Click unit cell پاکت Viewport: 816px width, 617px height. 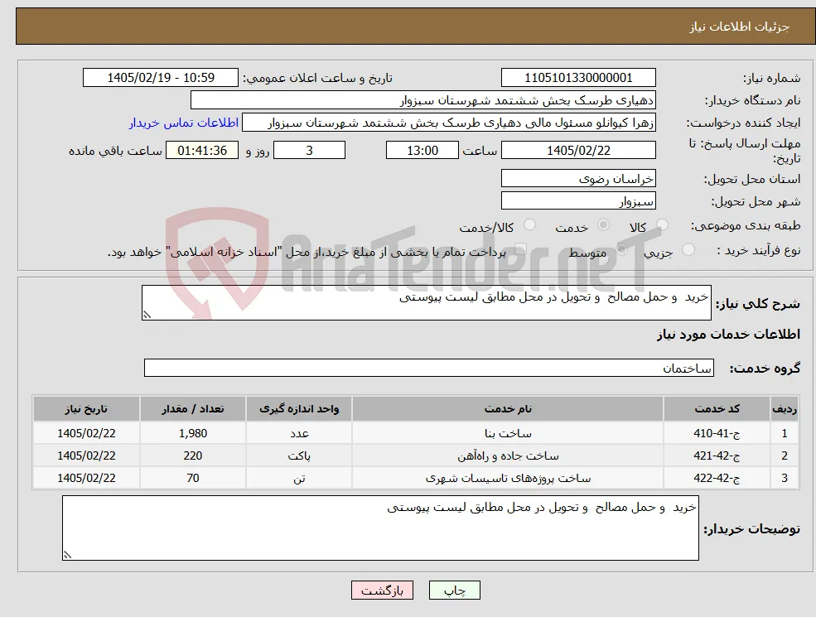(x=299, y=456)
